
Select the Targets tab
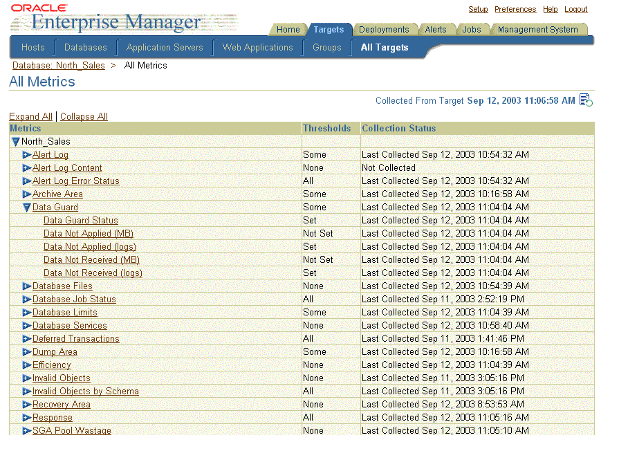[x=329, y=30]
